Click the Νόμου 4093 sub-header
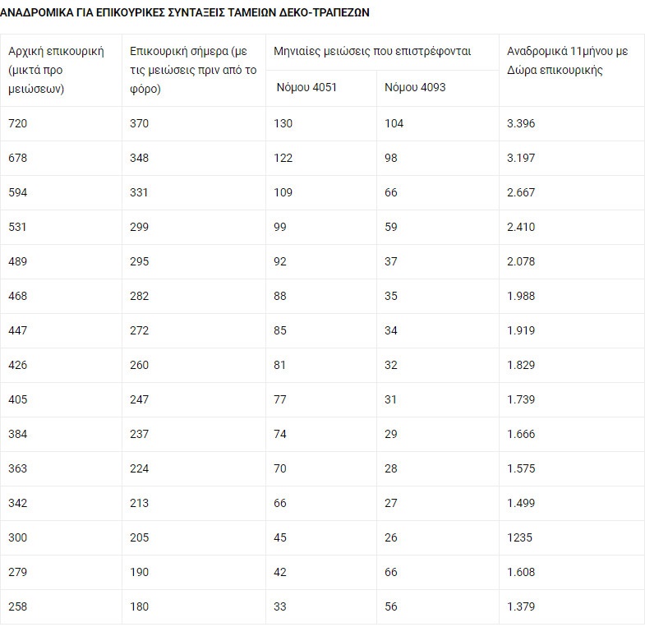The width and height of the screenshot is (645, 627). pyautogui.click(x=416, y=87)
